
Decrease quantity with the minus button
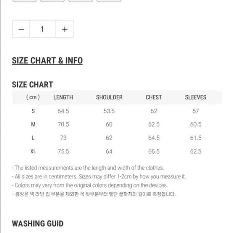coord(21,29)
